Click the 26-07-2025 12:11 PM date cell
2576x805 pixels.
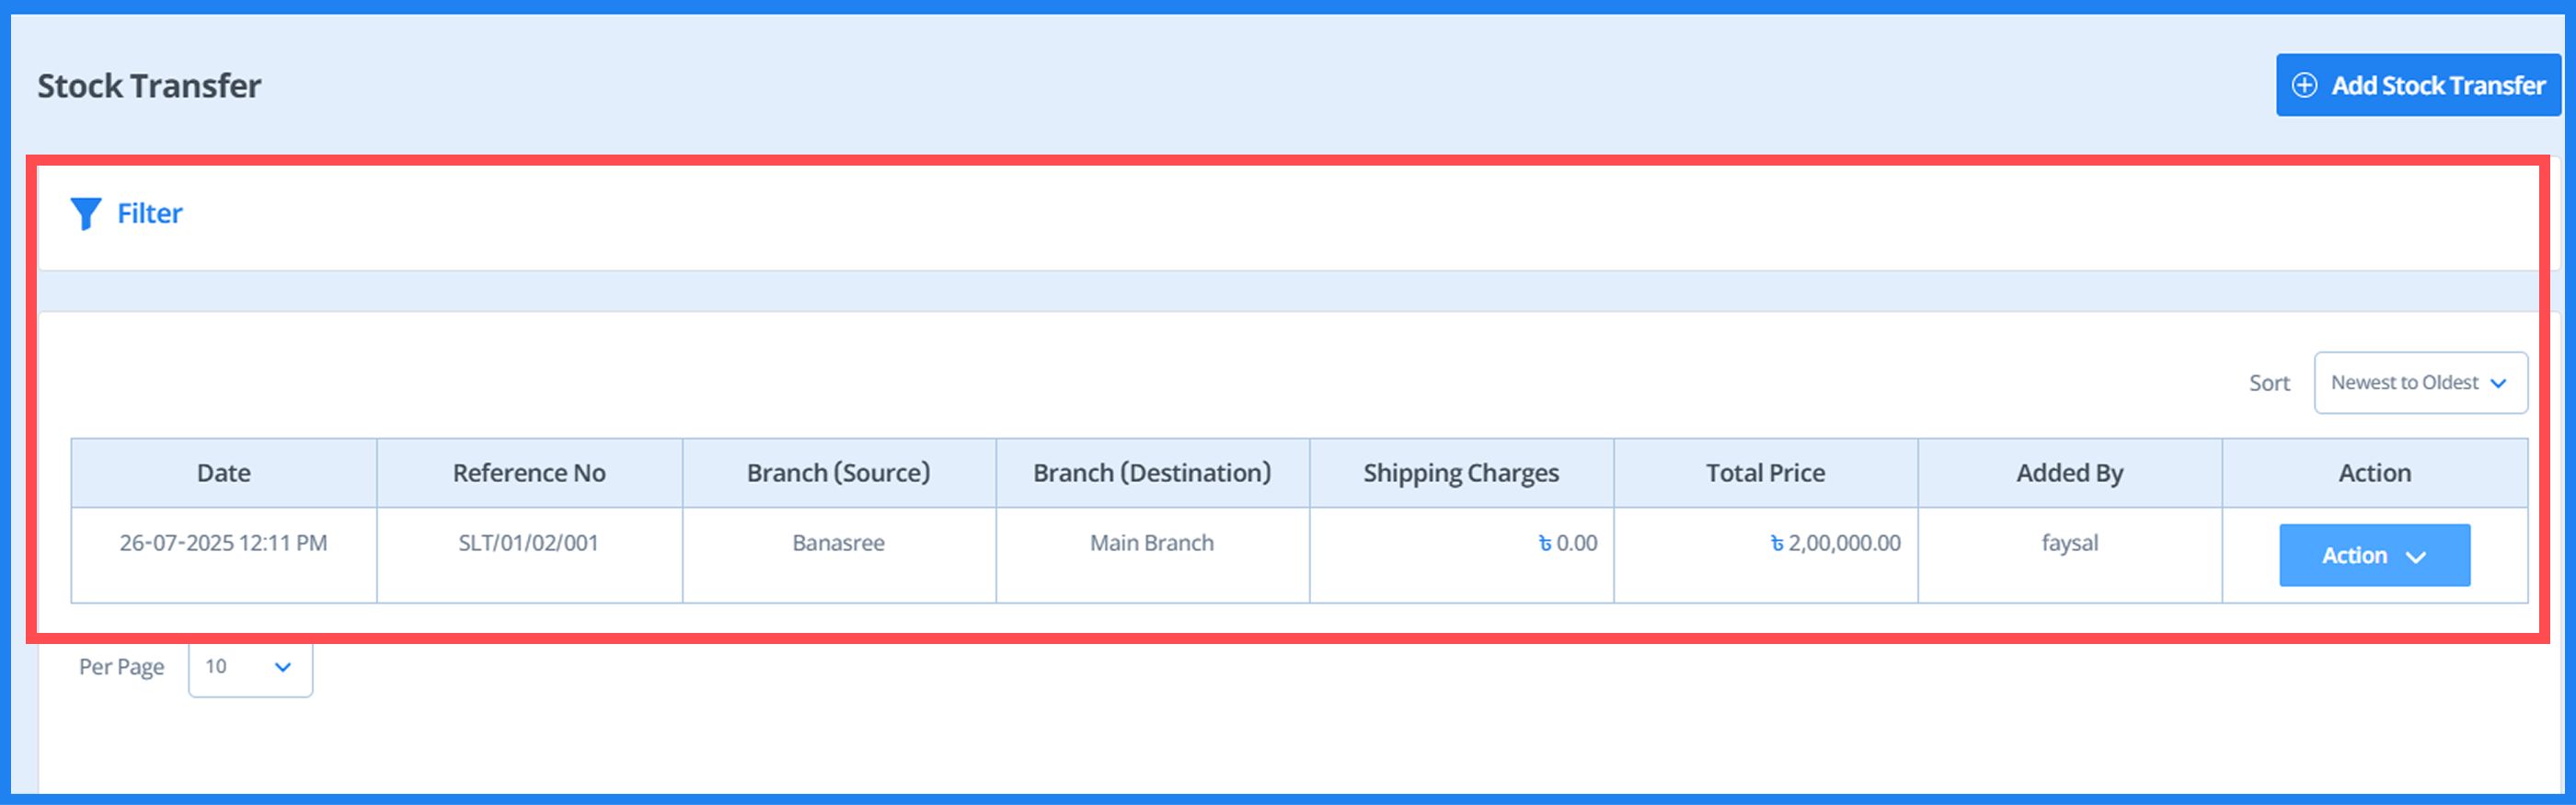224,543
